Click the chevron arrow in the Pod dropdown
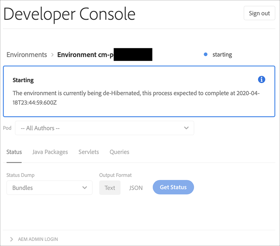This screenshot has width=280, height=246. (186, 128)
